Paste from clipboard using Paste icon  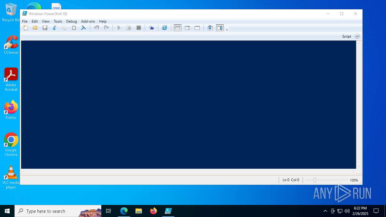74,28
